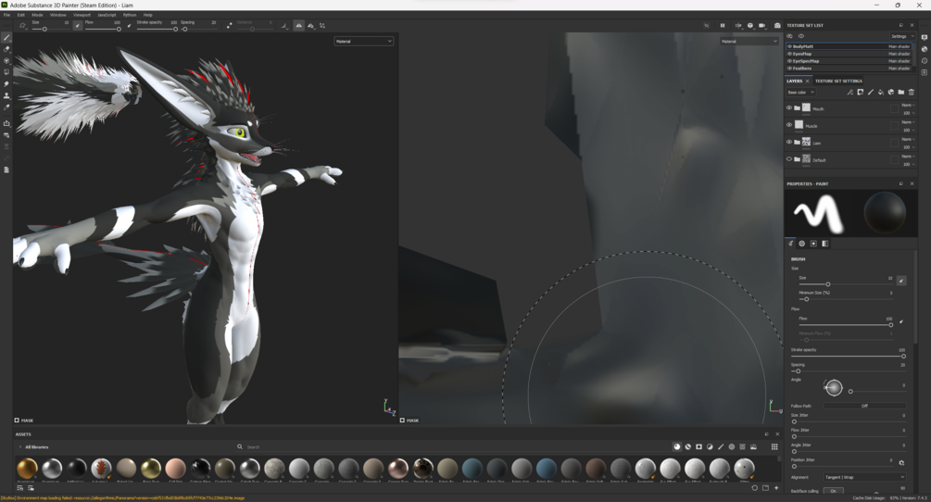Add a fill layer with bucket icon
931x502 pixels.
pyautogui.click(x=881, y=92)
